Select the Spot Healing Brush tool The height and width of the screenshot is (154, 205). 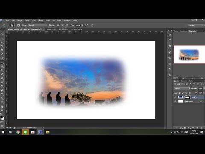coord(2,58)
